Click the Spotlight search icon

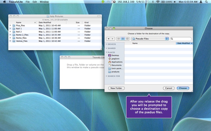point(206,2)
